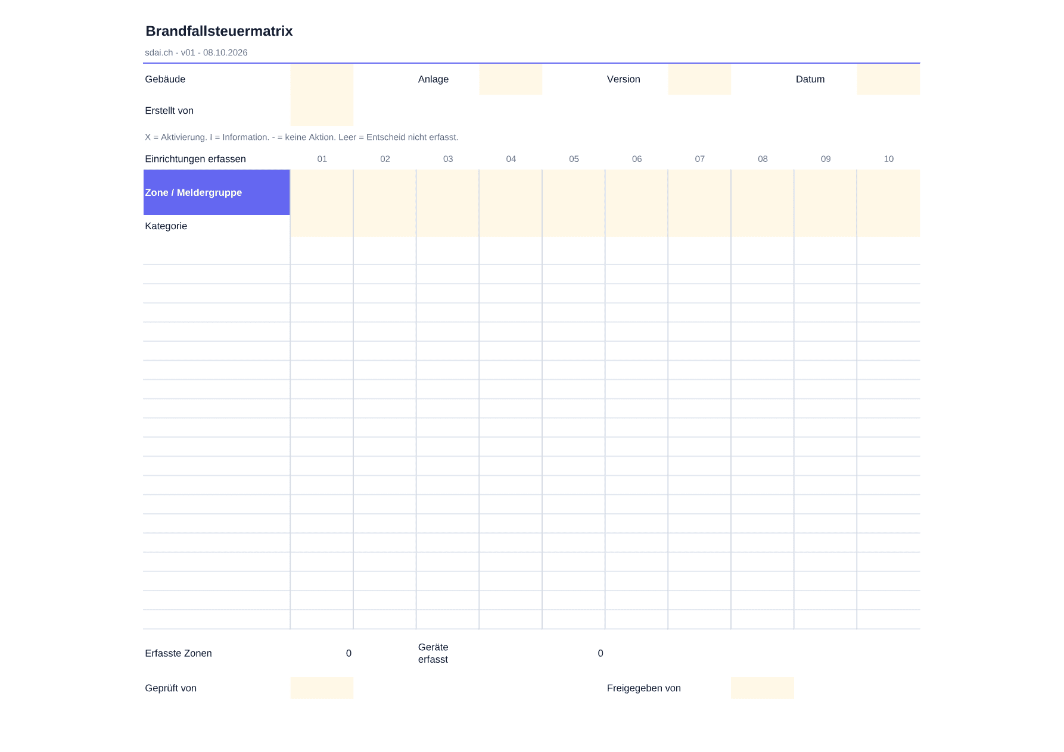This screenshot has width=1064, height=752.
Task: Click the zone entry cell under column 09
Action: [x=826, y=192]
